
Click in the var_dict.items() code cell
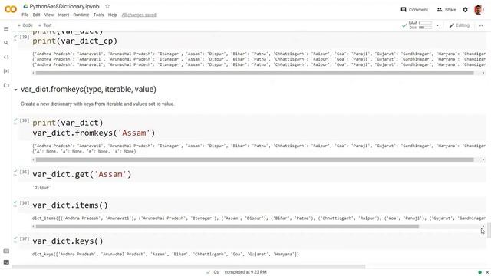pyautogui.click(x=70, y=205)
